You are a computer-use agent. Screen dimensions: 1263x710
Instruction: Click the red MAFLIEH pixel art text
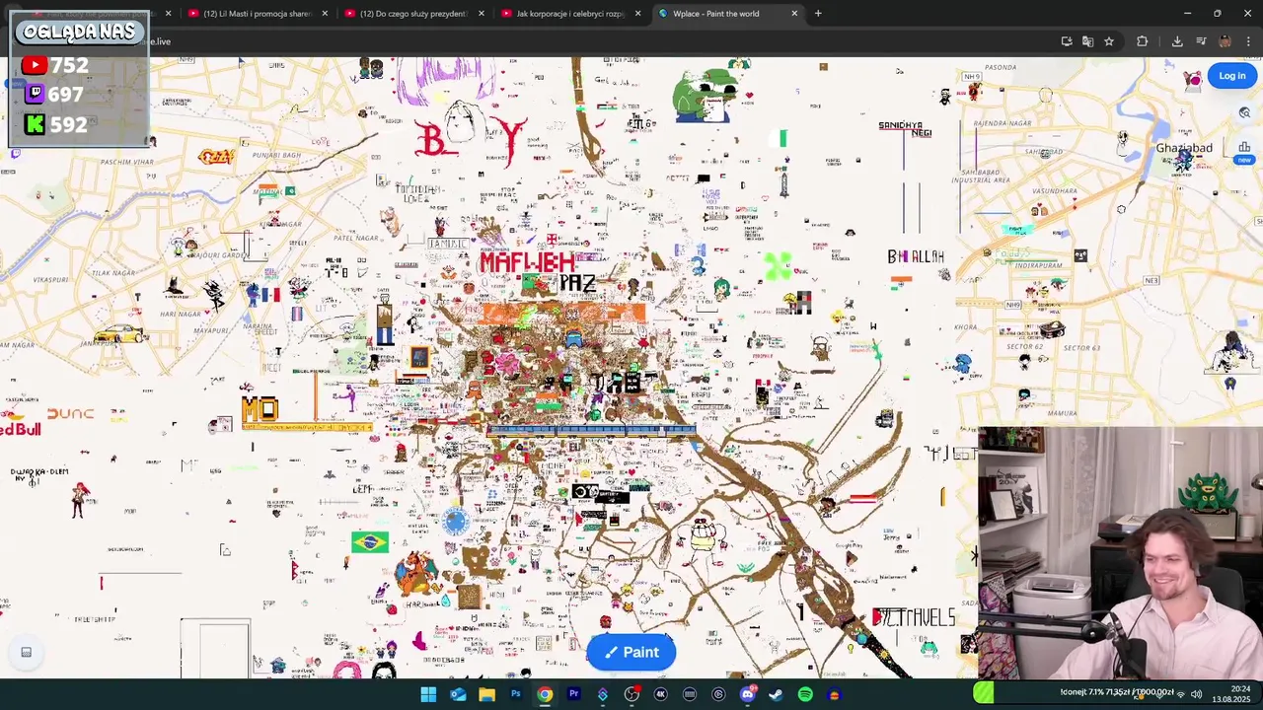click(x=527, y=263)
